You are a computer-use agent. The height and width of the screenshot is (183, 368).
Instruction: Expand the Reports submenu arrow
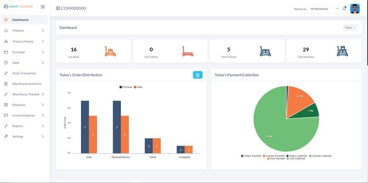[x=43, y=126]
